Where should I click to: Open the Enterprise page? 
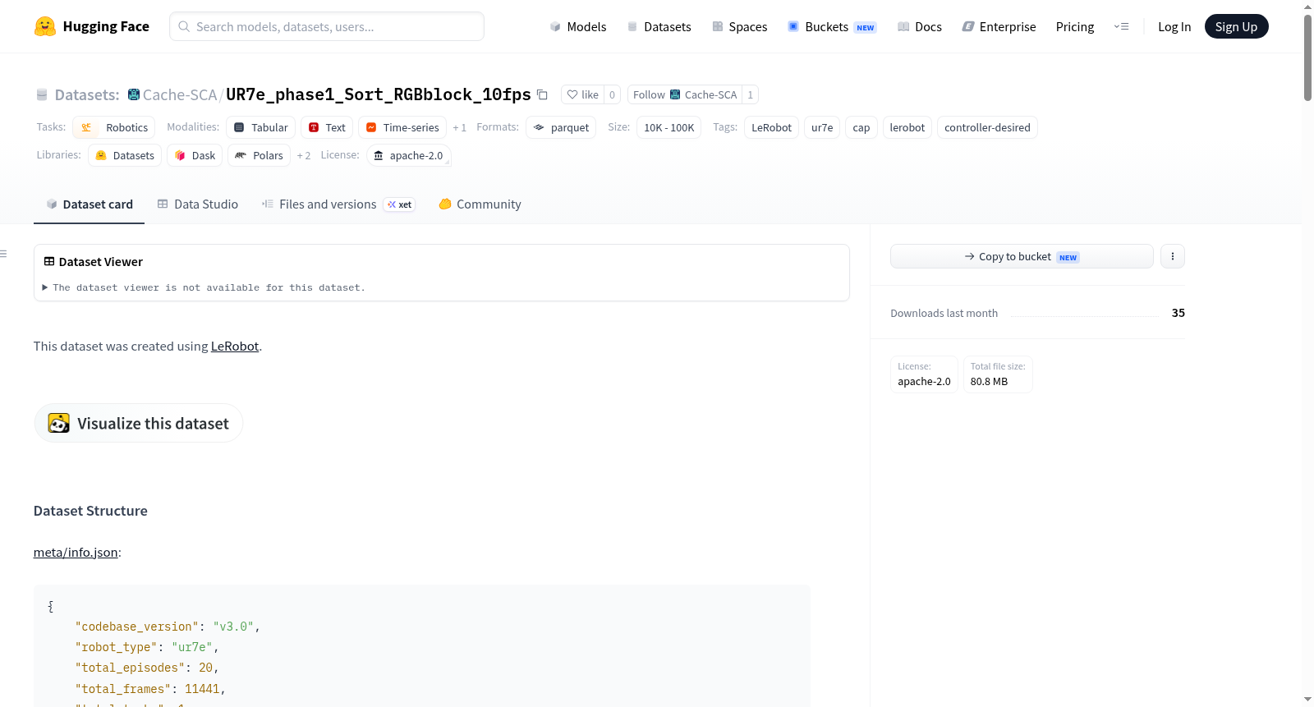click(x=999, y=26)
